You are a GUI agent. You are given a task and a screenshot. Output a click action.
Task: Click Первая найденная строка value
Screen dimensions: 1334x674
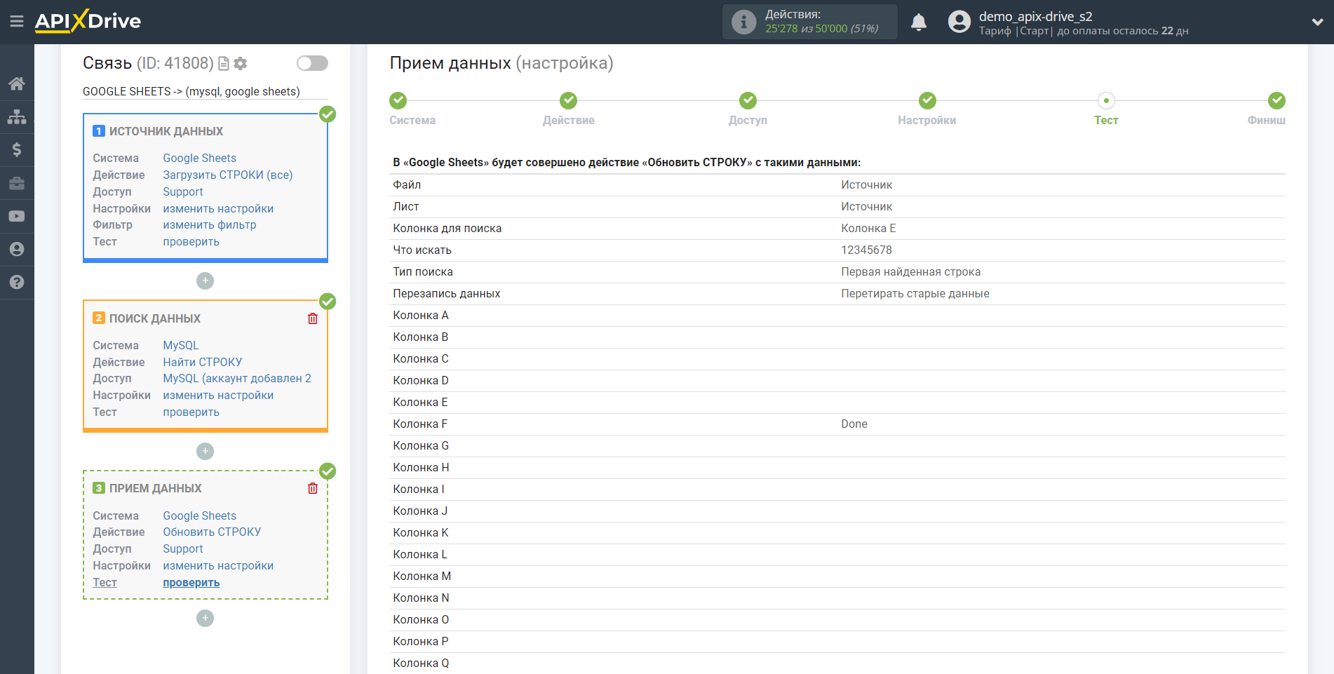(x=911, y=271)
